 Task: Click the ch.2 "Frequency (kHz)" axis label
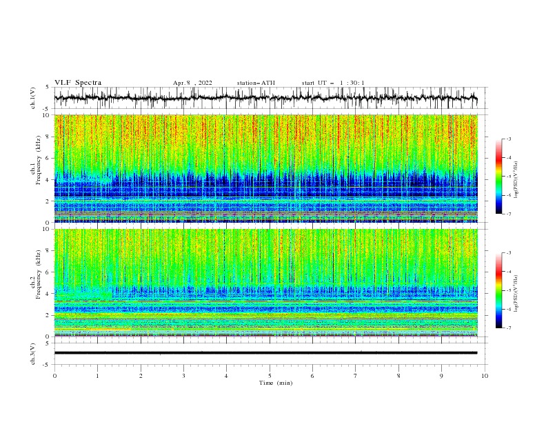pyautogui.click(x=39, y=274)
